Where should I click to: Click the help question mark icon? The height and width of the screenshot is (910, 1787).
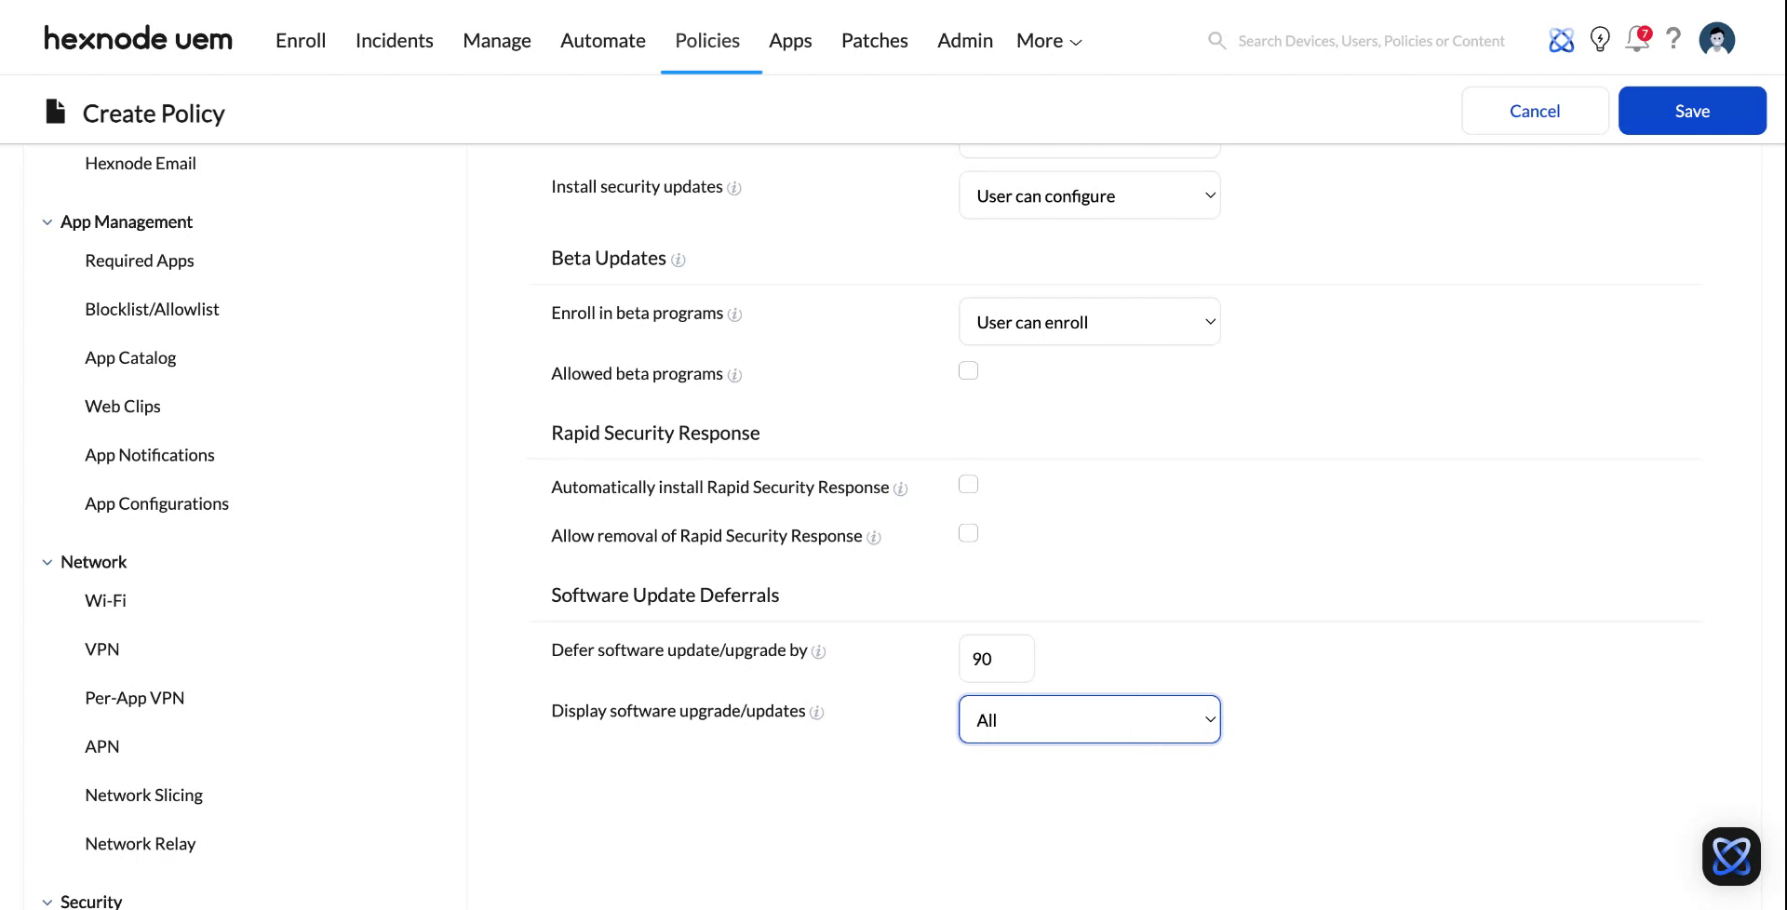[x=1673, y=40]
